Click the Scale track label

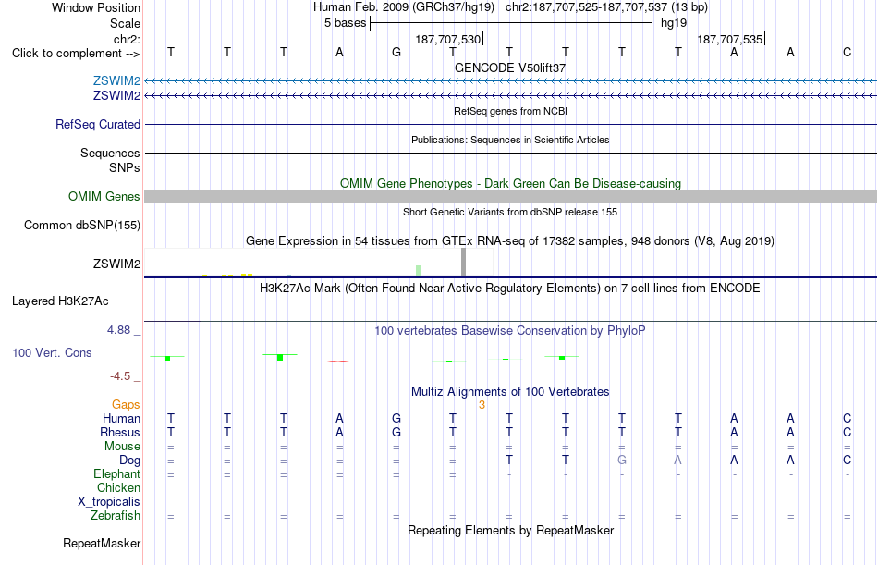(125, 23)
